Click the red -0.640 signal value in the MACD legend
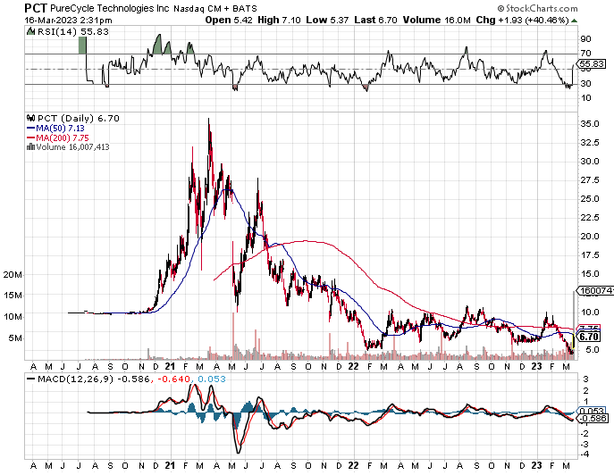Screen dimensions: 614x475 [x=174, y=379]
